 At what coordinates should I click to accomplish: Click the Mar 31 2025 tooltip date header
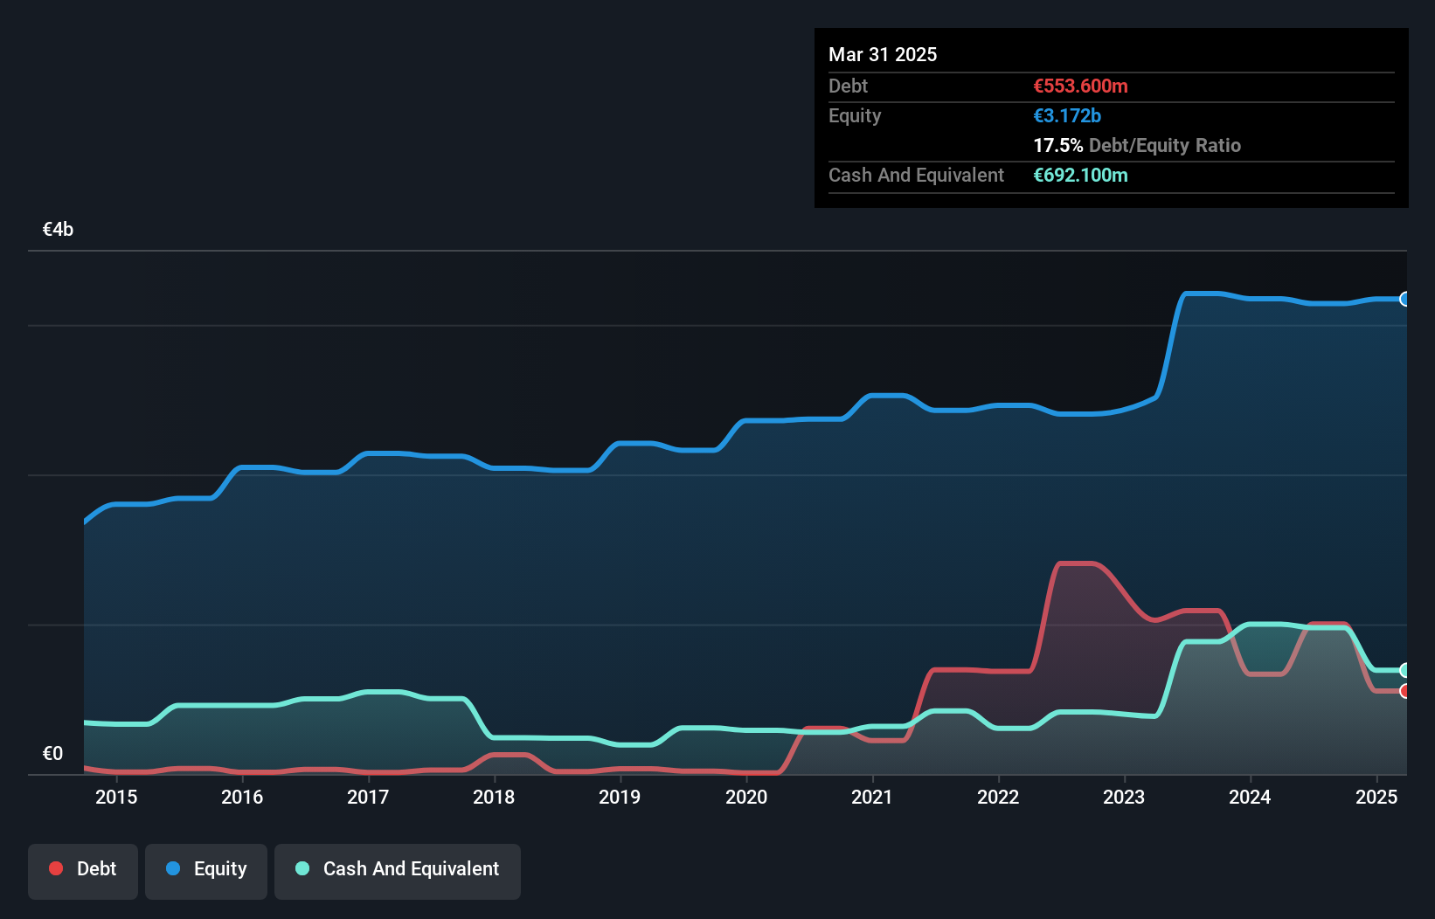883,54
